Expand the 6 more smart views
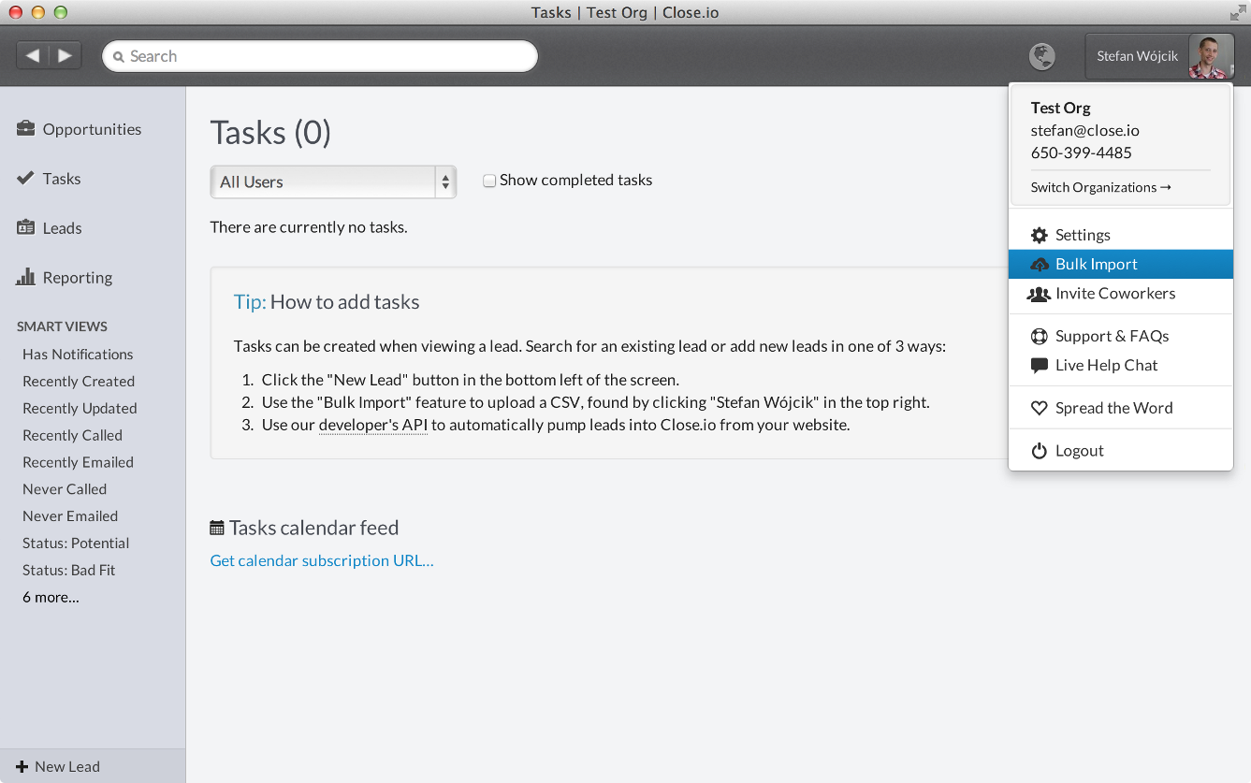 [51, 597]
